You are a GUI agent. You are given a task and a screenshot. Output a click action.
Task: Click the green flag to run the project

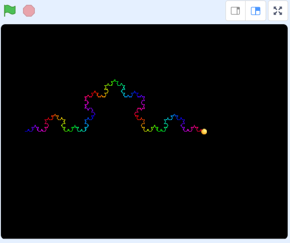click(10, 10)
